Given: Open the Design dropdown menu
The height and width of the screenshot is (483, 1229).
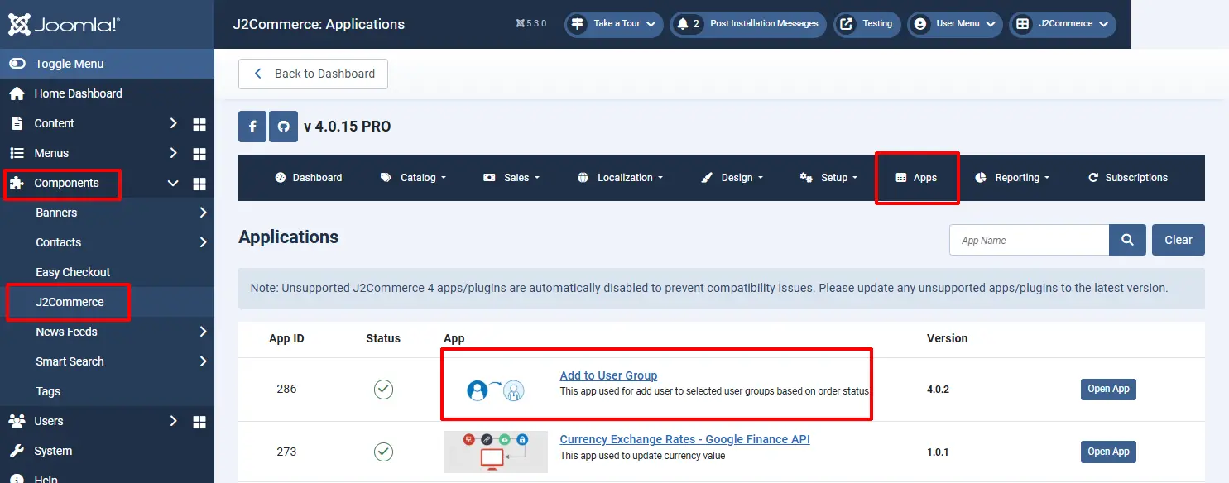Looking at the screenshot, I should tap(732, 178).
